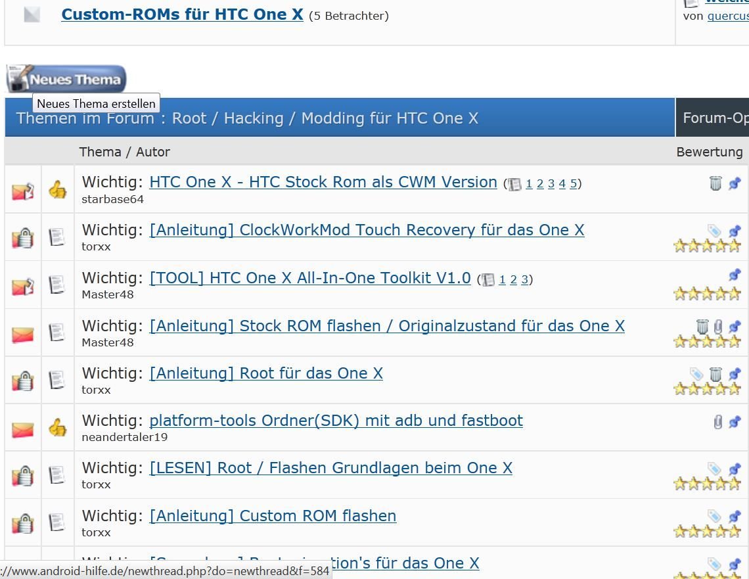
Task: Click five-star rating of Custom ROM flashen thread
Action: tap(708, 531)
